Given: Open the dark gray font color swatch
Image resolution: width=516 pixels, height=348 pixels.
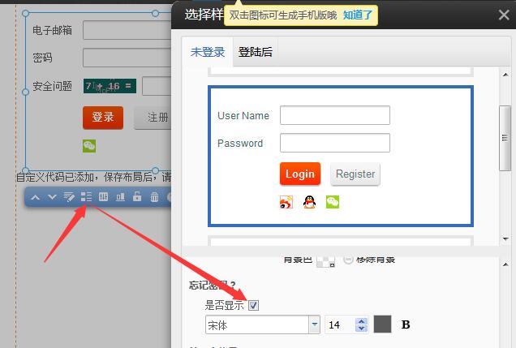Looking at the screenshot, I should pyautogui.click(x=382, y=324).
